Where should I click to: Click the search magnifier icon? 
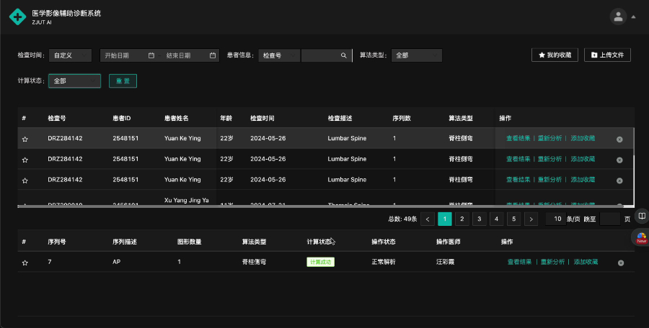tap(343, 55)
